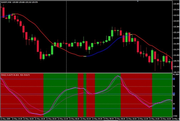
Task: Click the 131.830 price axis label
Action: pyautogui.click(x=176, y=38)
